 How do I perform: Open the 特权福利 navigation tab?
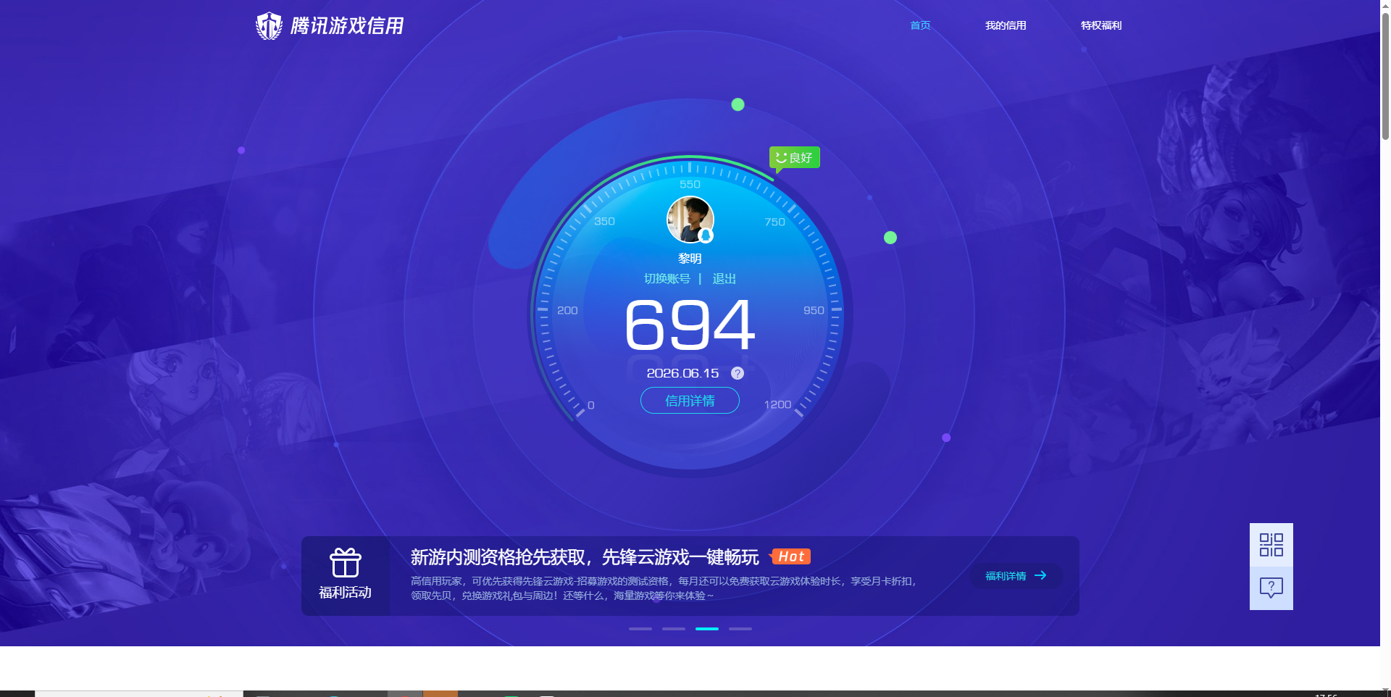(1101, 25)
